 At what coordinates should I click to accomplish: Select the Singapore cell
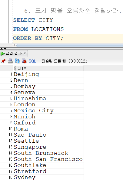coord(48,147)
